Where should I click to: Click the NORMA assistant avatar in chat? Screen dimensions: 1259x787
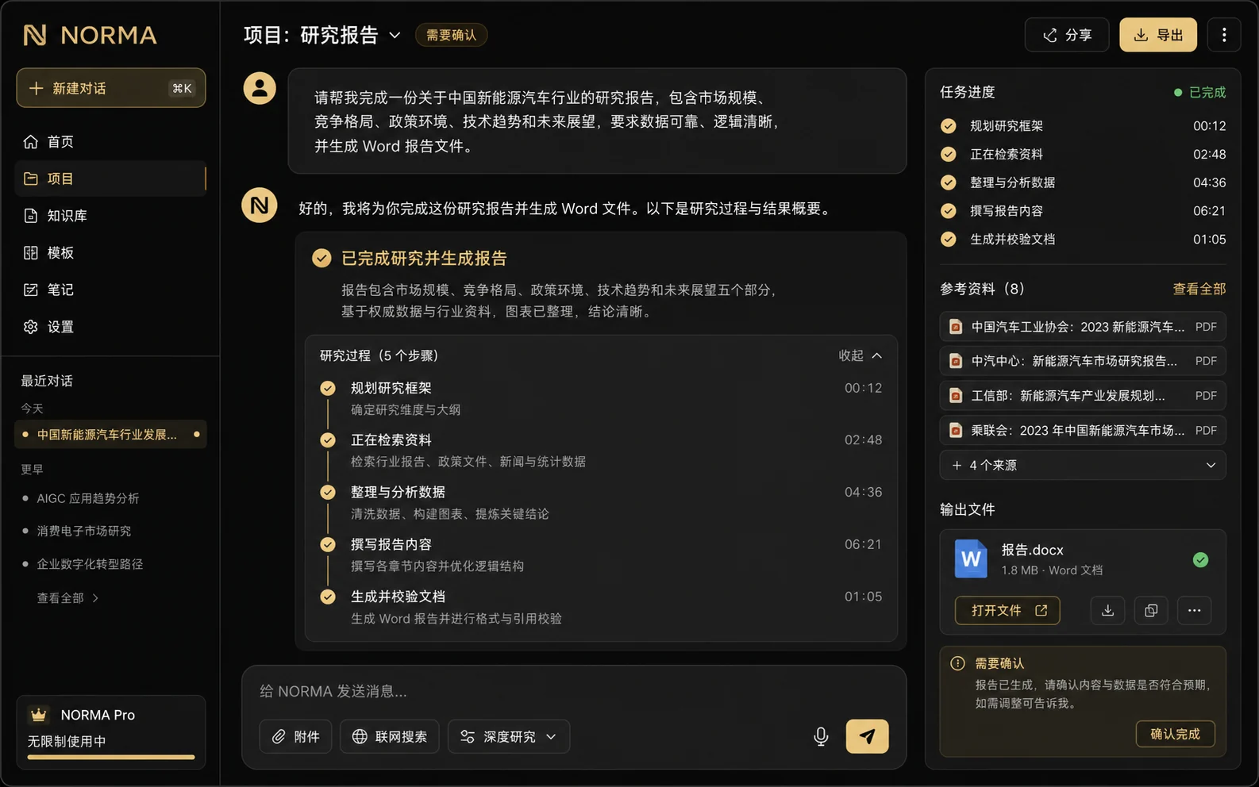tap(260, 205)
